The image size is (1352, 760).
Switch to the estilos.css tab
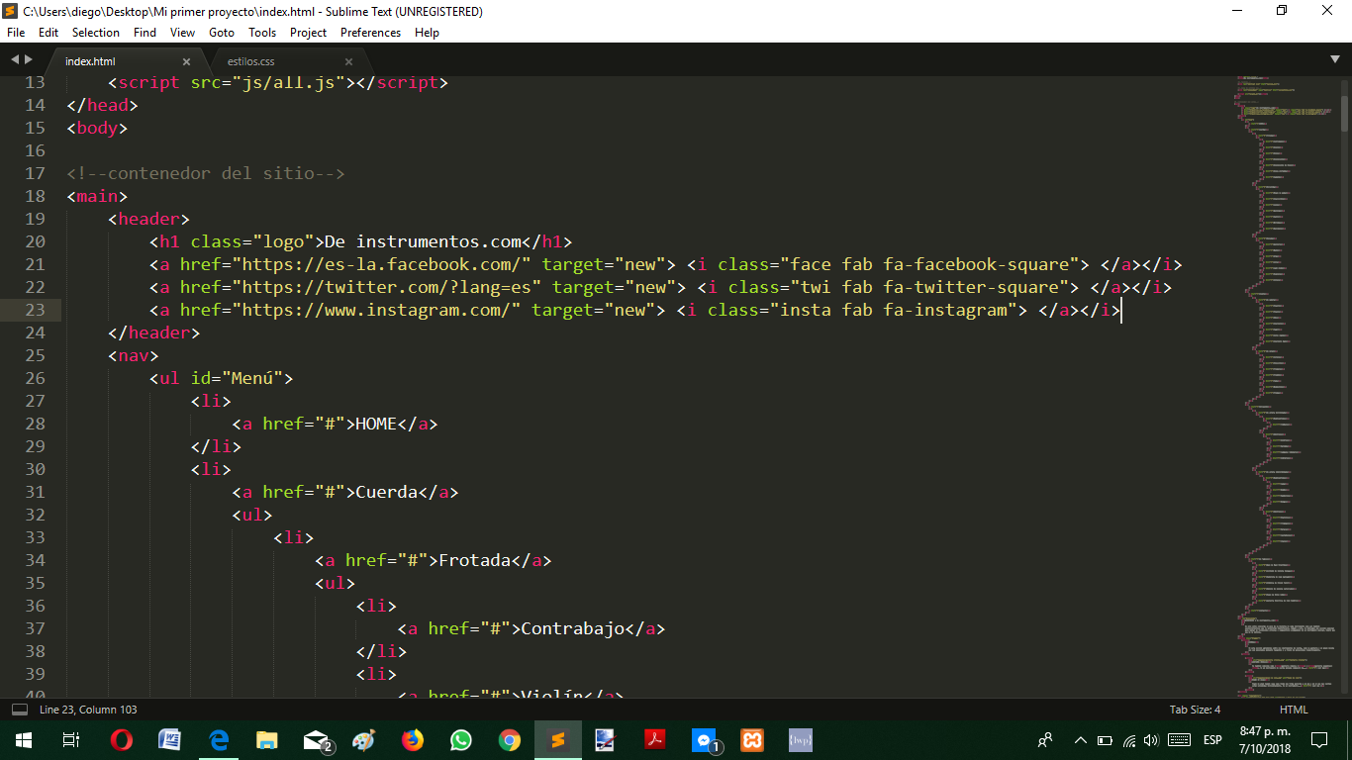point(250,61)
